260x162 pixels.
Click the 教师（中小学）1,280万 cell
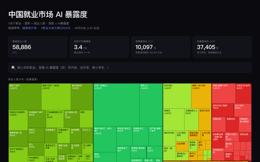201,96
